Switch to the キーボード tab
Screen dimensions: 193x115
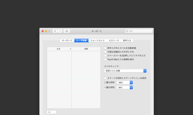point(67,41)
